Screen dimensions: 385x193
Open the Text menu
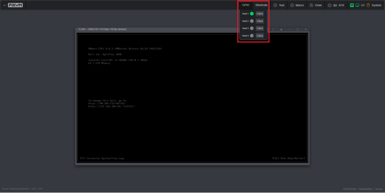(279, 5)
